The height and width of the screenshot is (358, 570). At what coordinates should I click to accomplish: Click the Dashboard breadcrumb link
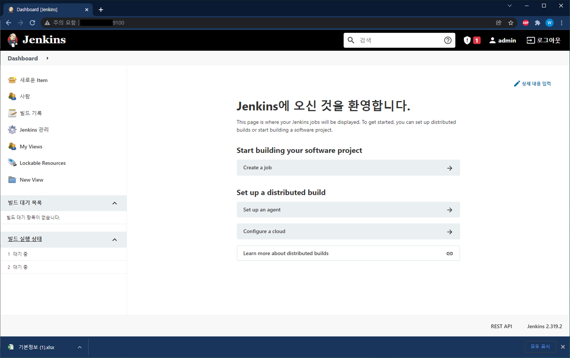(x=23, y=58)
